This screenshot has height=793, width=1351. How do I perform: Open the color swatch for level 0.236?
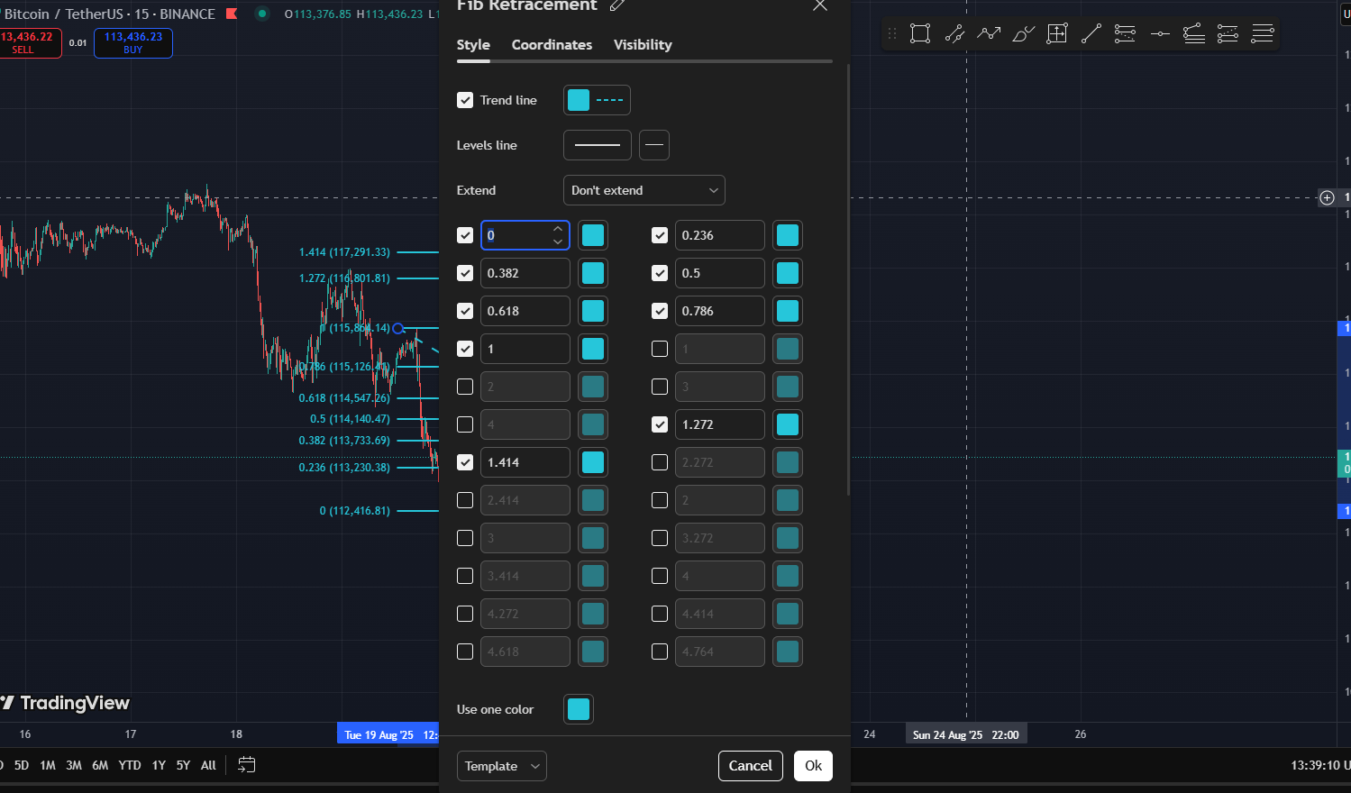(788, 235)
